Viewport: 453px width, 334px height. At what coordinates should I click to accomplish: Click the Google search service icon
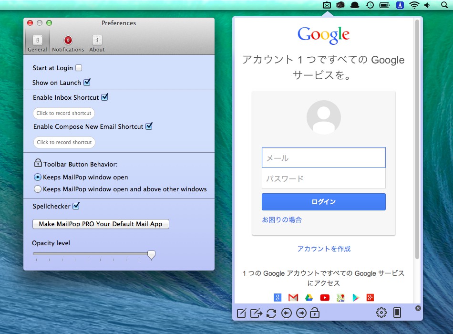pyautogui.click(x=278, y=297)
